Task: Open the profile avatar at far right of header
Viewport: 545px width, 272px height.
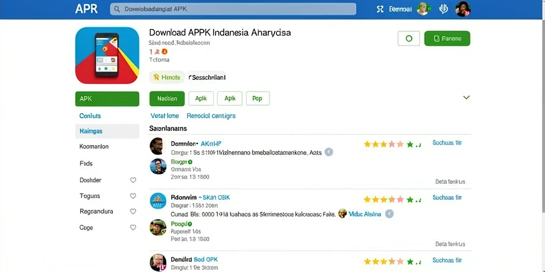Action: [x=463, y=9]
